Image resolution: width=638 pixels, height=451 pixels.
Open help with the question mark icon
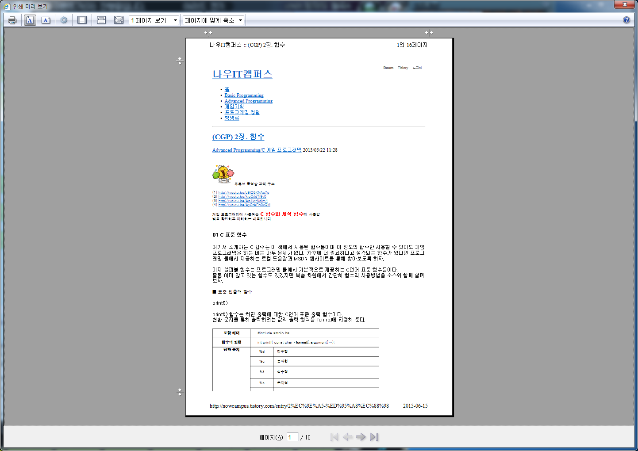[626, 20]
